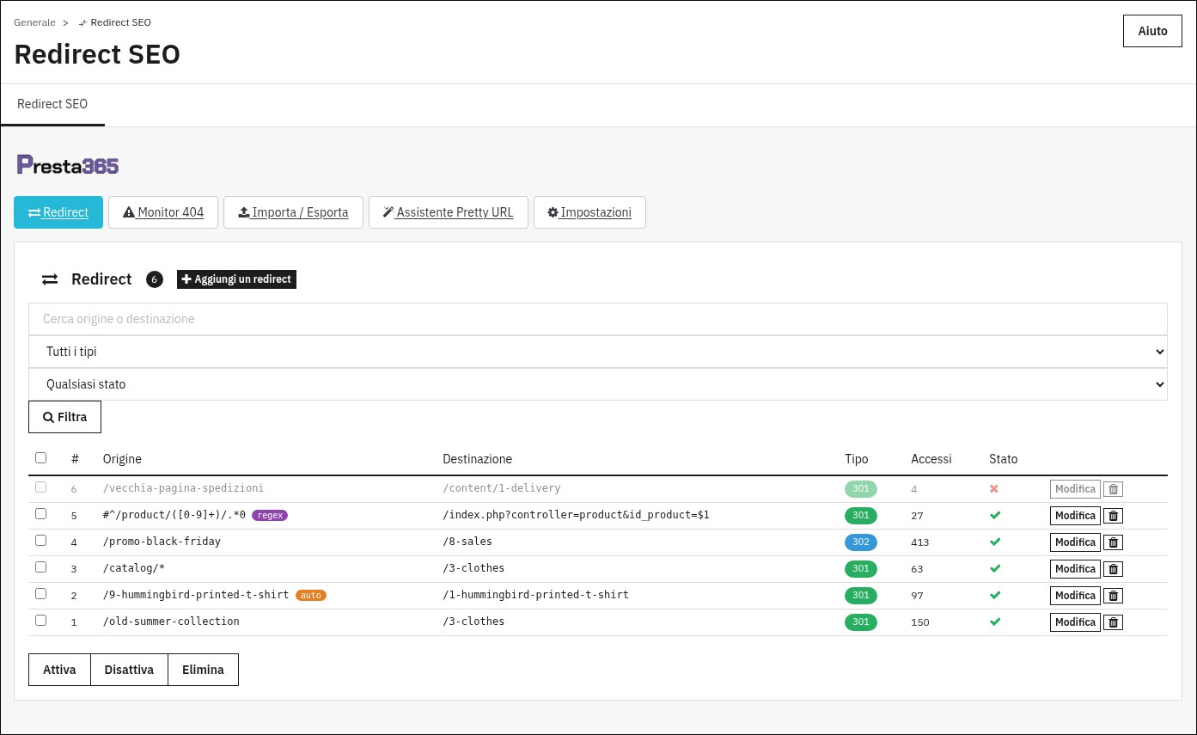Click the Generale breadcrumb link
This screenshot has height=735, width=1197.
coord(34,22)
